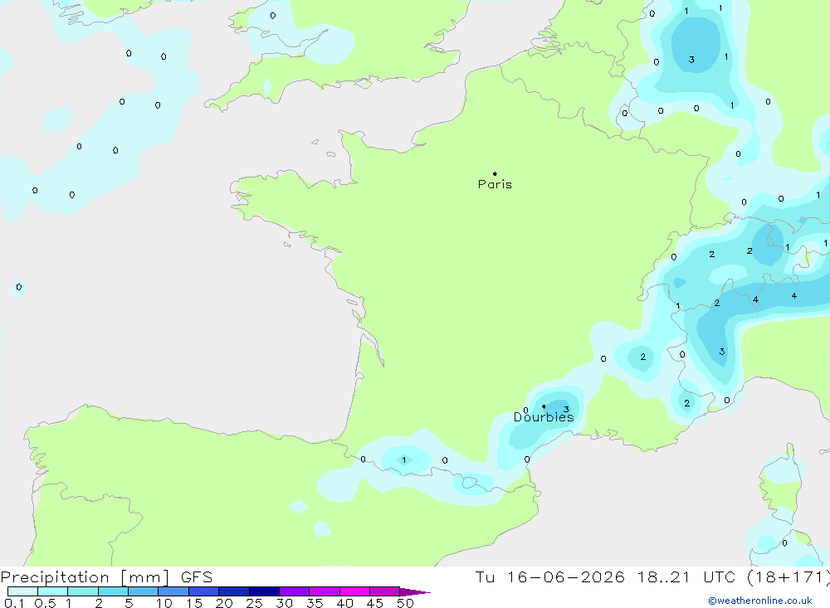Select the 30–35 mm purple legend swatch
Viewport: 830px width, 608px height.
295,591
